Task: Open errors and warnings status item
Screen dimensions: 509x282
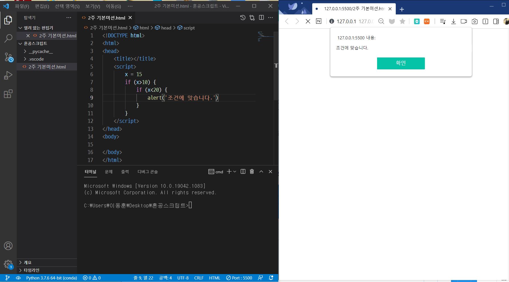Action: pyautogui.click(x=92, y=278)
